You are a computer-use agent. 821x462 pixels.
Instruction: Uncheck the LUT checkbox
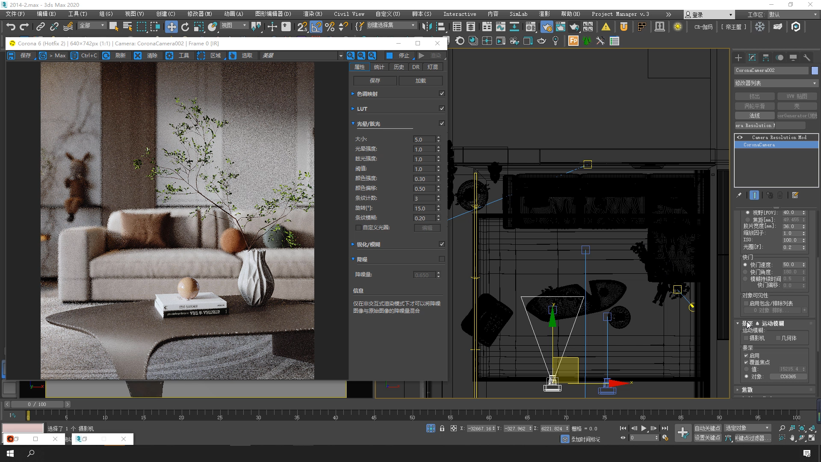pyautogui.click(x=442, y=109)
